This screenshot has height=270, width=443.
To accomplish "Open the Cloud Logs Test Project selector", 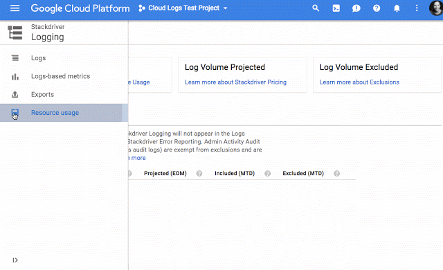I will point(183,8).
